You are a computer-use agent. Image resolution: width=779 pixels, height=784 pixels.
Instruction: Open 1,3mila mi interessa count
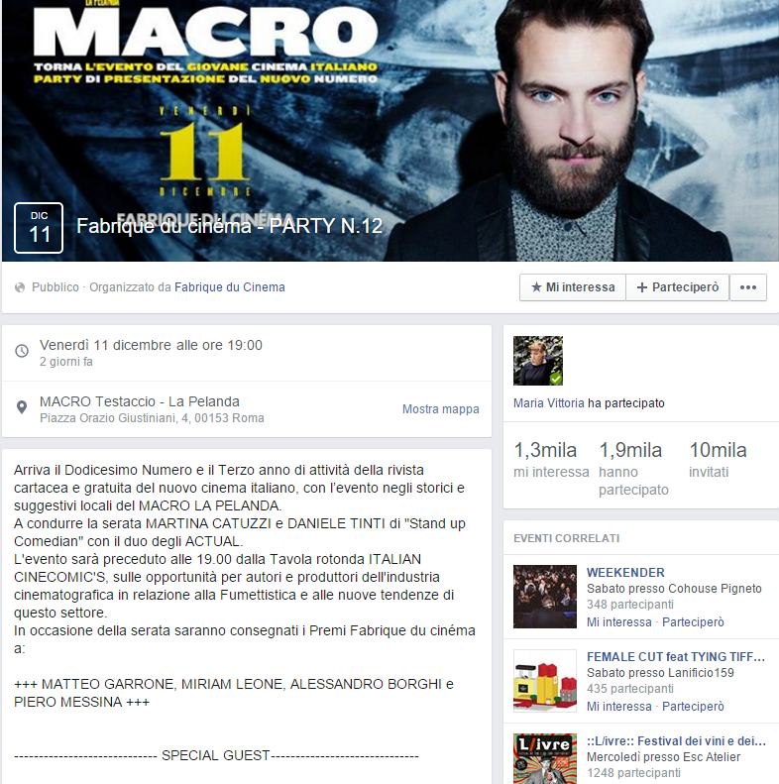(x=551, y=460)
